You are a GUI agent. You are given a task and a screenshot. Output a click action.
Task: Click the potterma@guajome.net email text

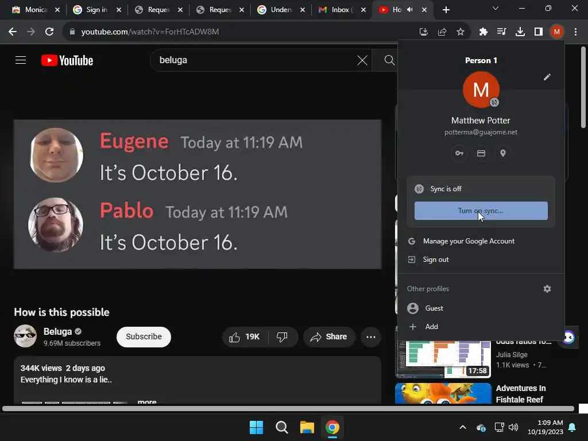[x=481, y=132]
